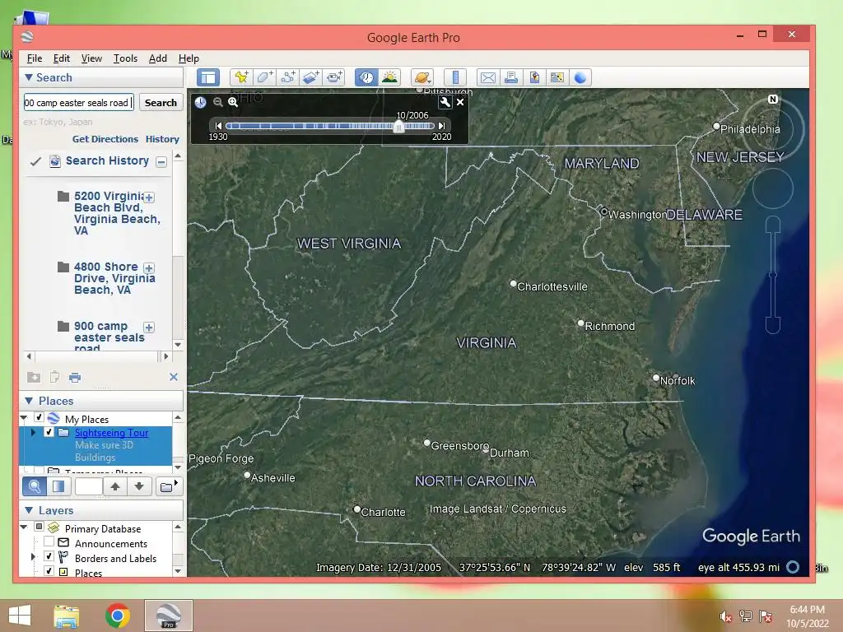Reset north with the N compass ring

(x=773, y=100)
